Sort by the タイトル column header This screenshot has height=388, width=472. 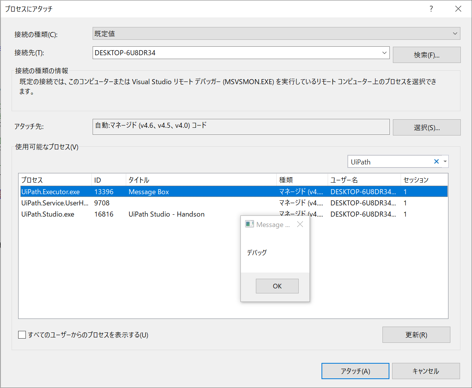(201, 180)
